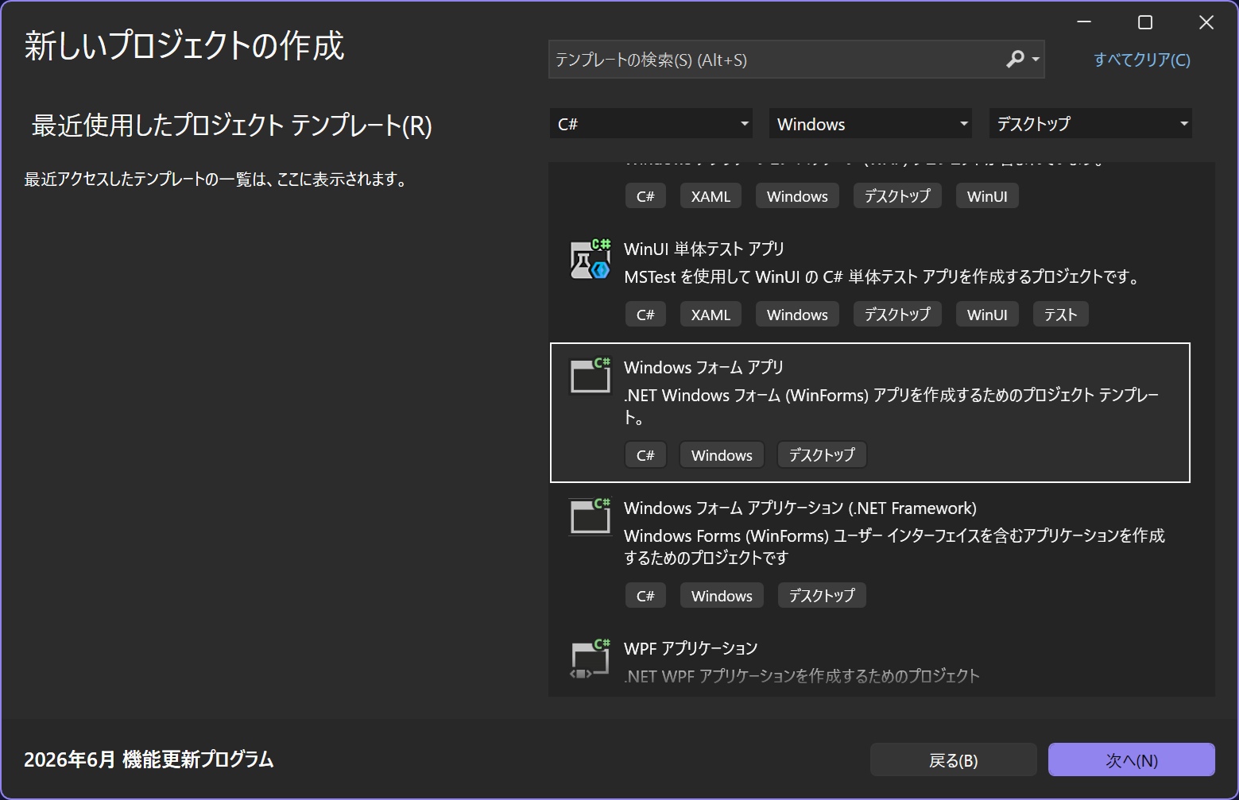Click the MSTest を使用して description text
The image size is (1239, 800).
pos(882,276)
